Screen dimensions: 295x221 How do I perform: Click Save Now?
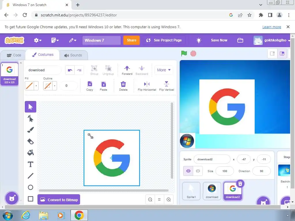[x=219, y=40]
